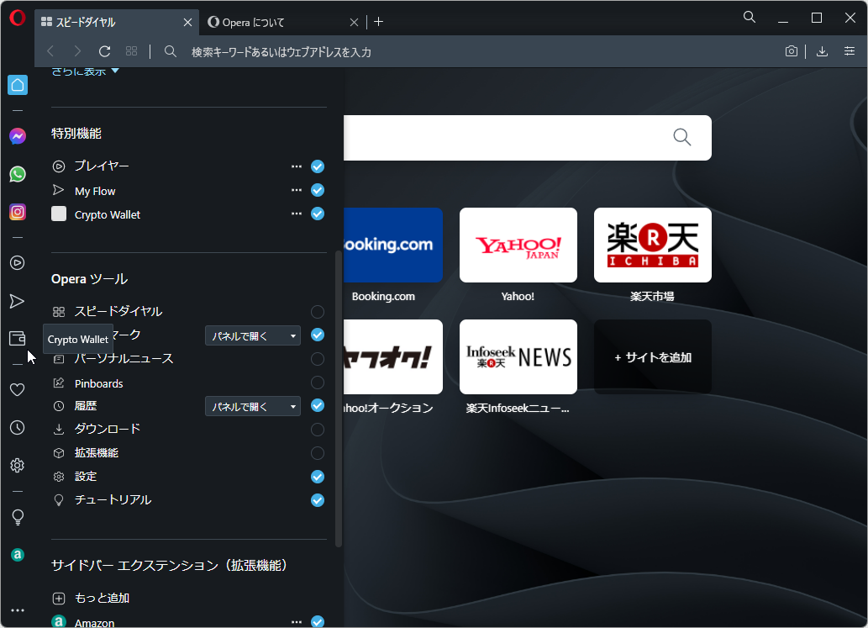The width and height of the screenshot is (868, 628).
Task: Enable the パーソナルニュース toggle
Action: point(317,358)
